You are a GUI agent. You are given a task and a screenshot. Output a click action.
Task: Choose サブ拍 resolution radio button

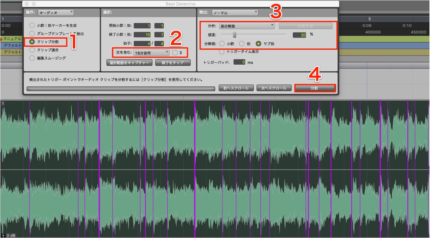coord(259,43)
